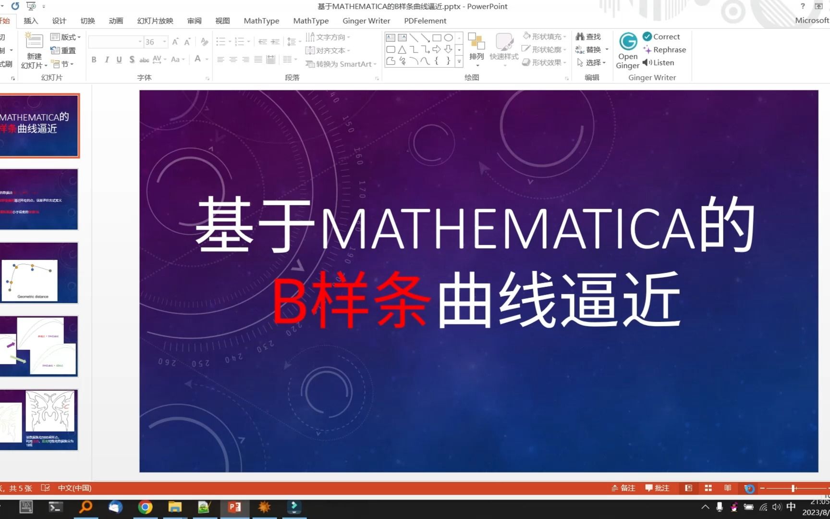The width and height of the screenshot is (830, 519).
Task: Click Ginger Correct button
Action: [x=661, y=37]
